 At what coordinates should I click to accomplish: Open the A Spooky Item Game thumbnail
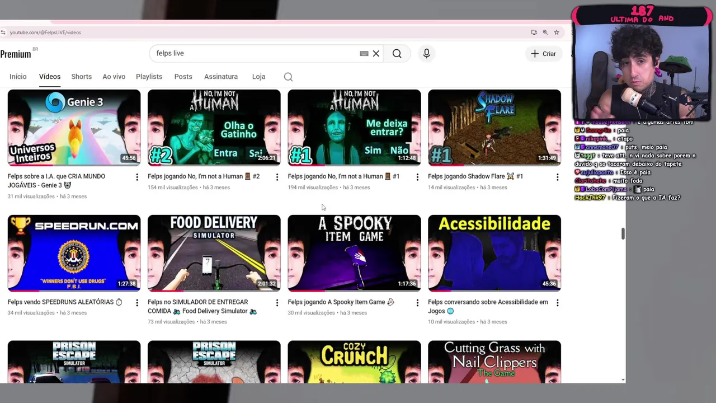354,253
